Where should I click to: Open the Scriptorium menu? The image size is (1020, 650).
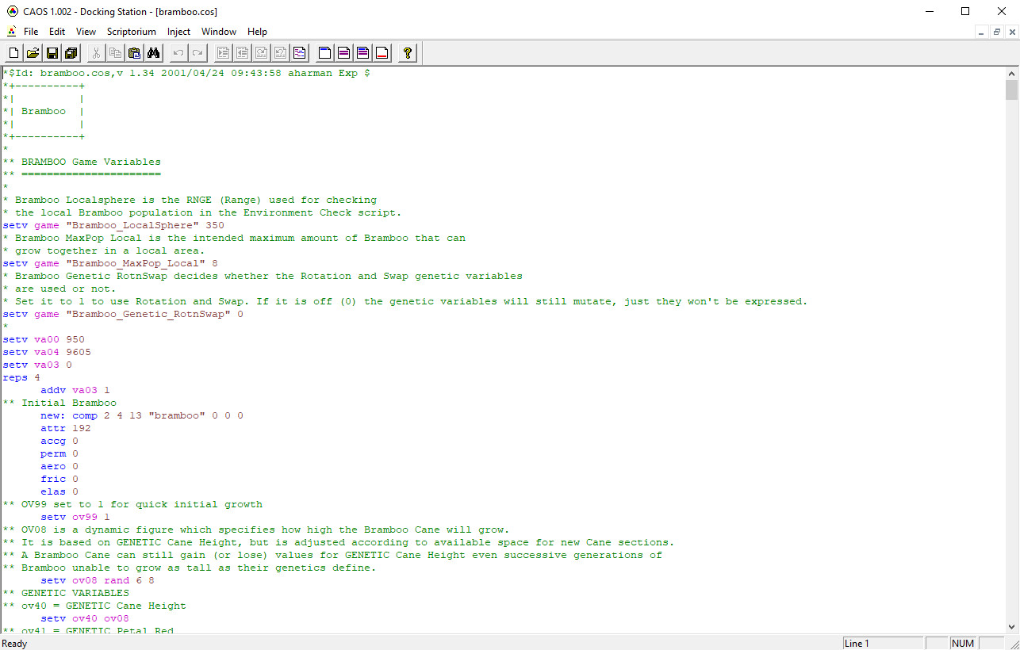tap(132, 32)
